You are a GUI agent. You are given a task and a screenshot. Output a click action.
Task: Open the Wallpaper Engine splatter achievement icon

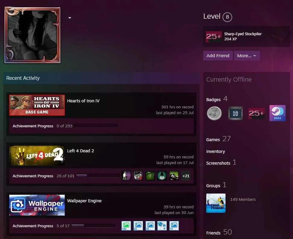(162, 226)
